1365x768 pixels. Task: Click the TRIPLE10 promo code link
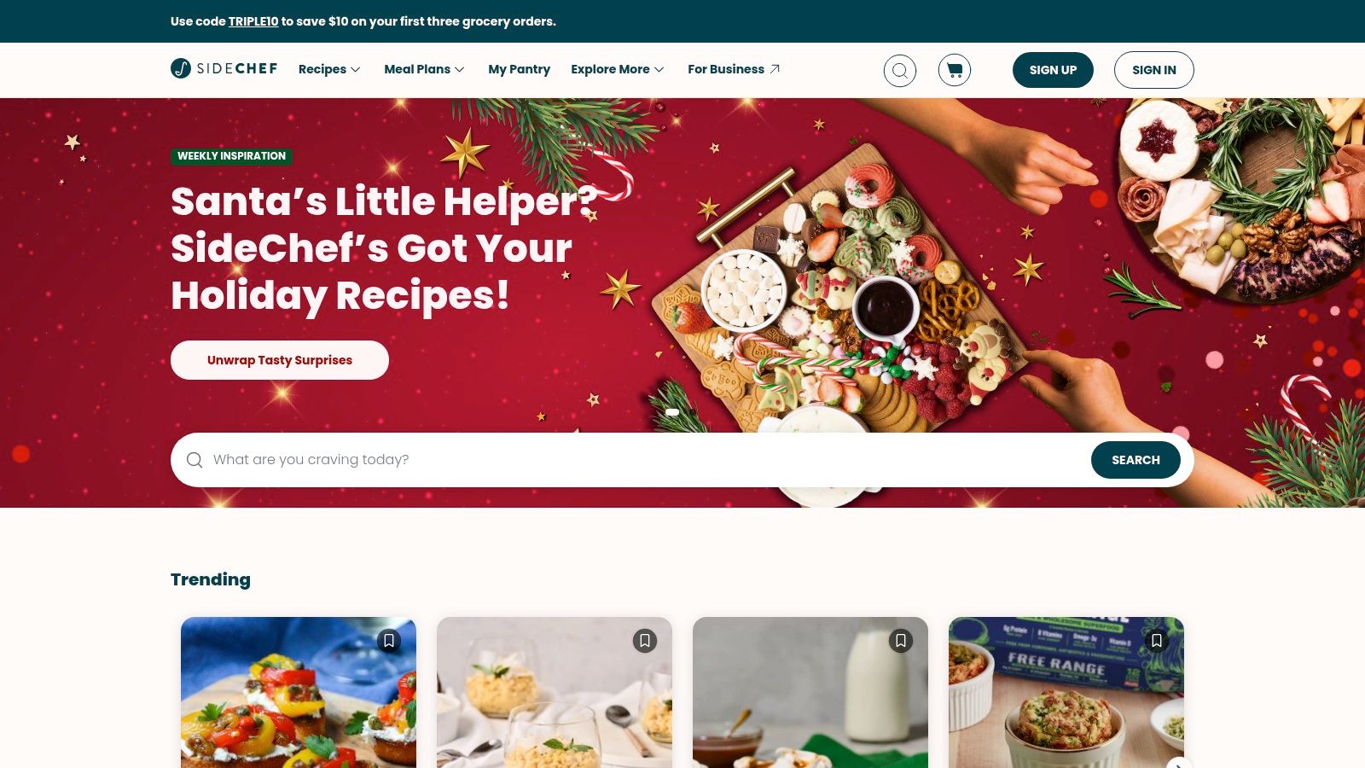(253, 21)
